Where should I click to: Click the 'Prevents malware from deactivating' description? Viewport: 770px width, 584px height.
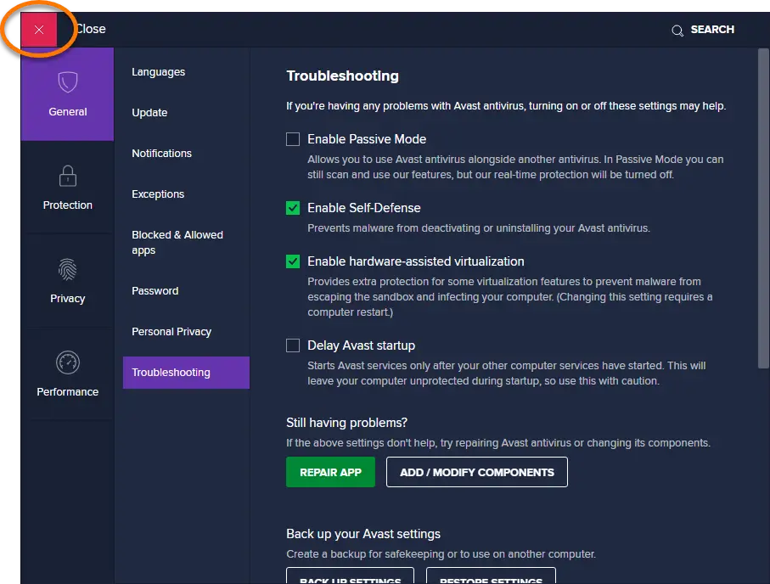pos(479,227)
